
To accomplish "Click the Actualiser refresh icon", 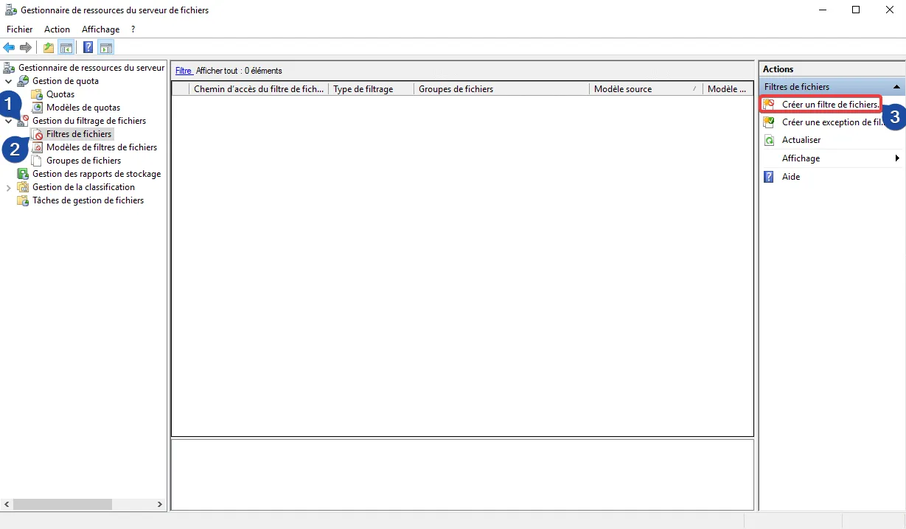I will click(769, 140).
